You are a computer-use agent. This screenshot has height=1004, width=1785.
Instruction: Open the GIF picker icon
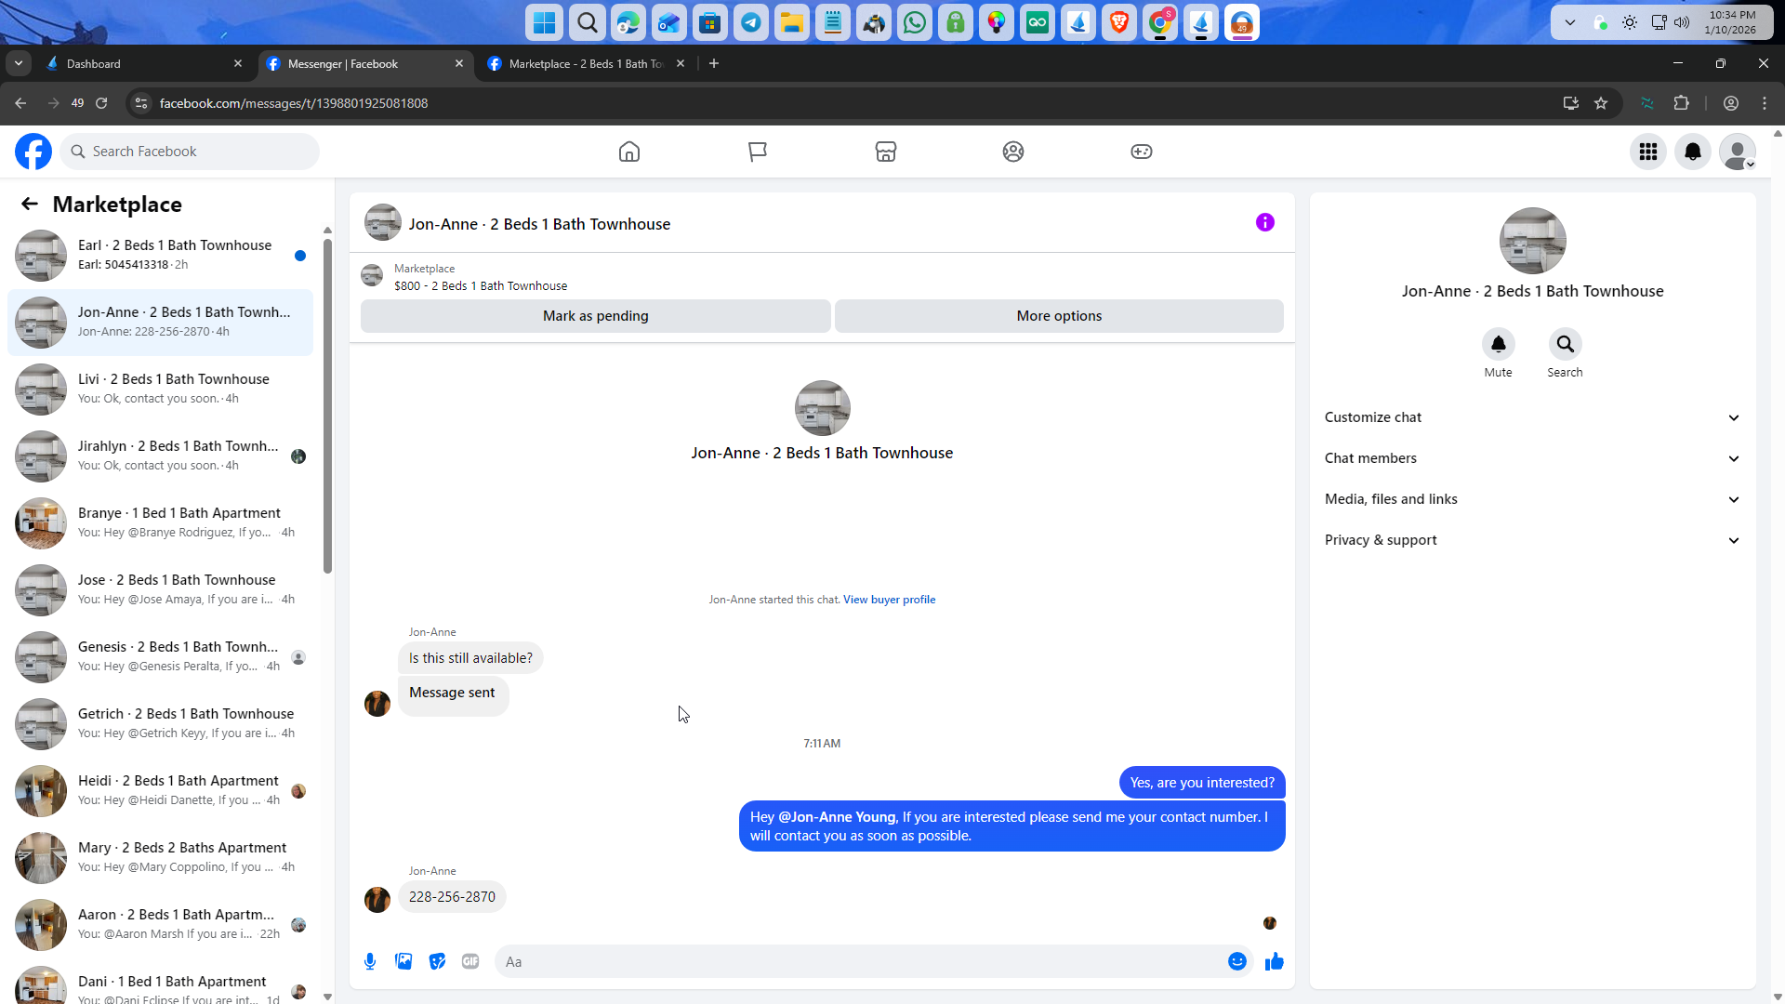point(470,961)
